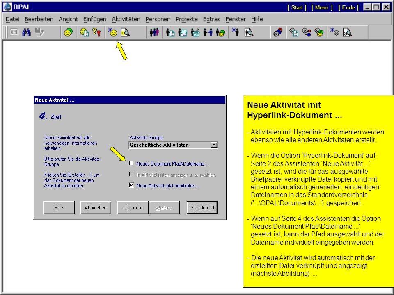Click the person search magnifier icon
Viewport: 394px width, 295px height.
click(249, 32)
